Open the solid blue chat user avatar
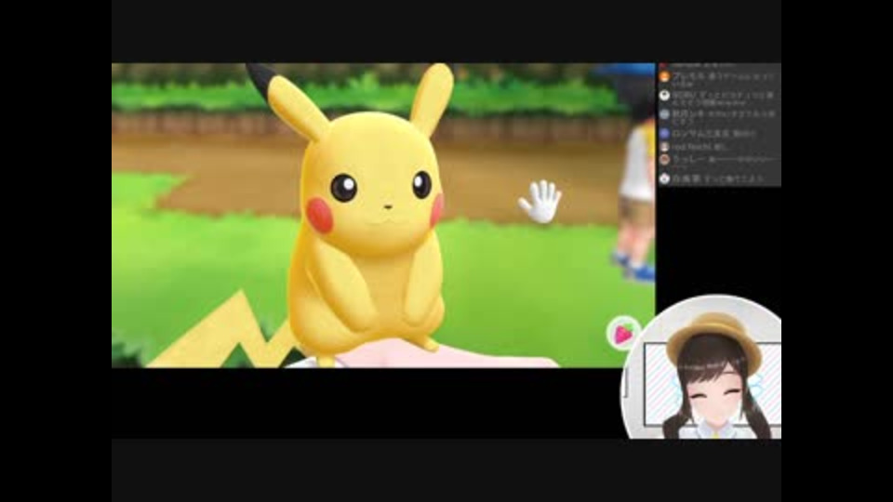 664,134
